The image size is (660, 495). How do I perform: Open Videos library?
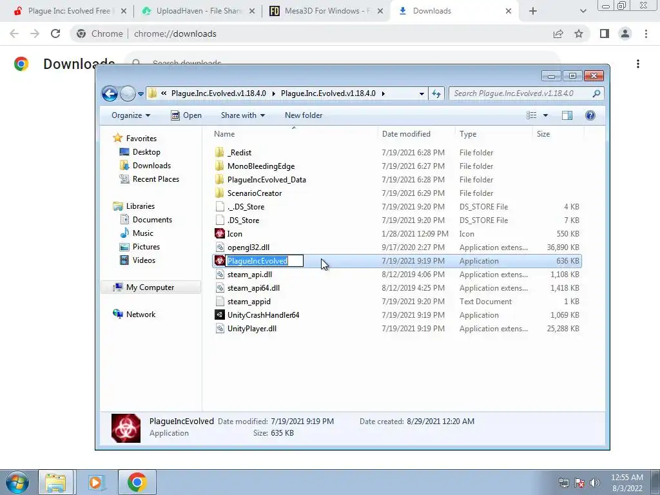pyautogui.click(x=138, y=260)
